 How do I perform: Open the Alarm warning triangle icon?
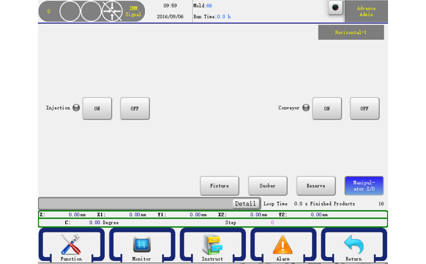click(283, 245)
